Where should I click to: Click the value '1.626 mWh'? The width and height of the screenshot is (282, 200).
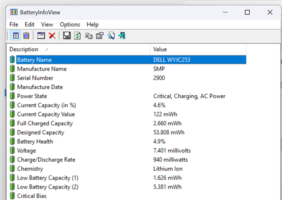[167, 178]
